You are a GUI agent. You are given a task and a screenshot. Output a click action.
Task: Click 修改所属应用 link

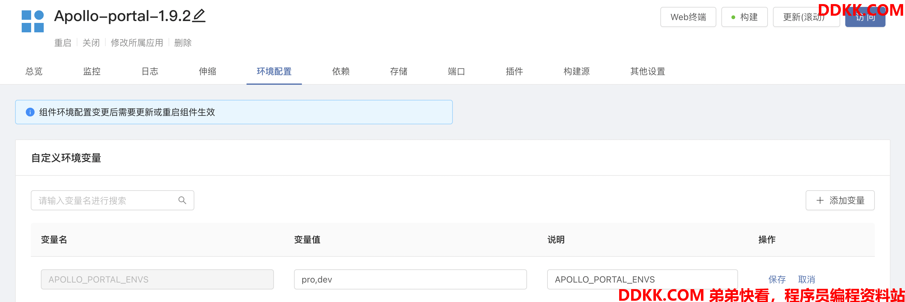pyautogui.click(x=137, y=43)
